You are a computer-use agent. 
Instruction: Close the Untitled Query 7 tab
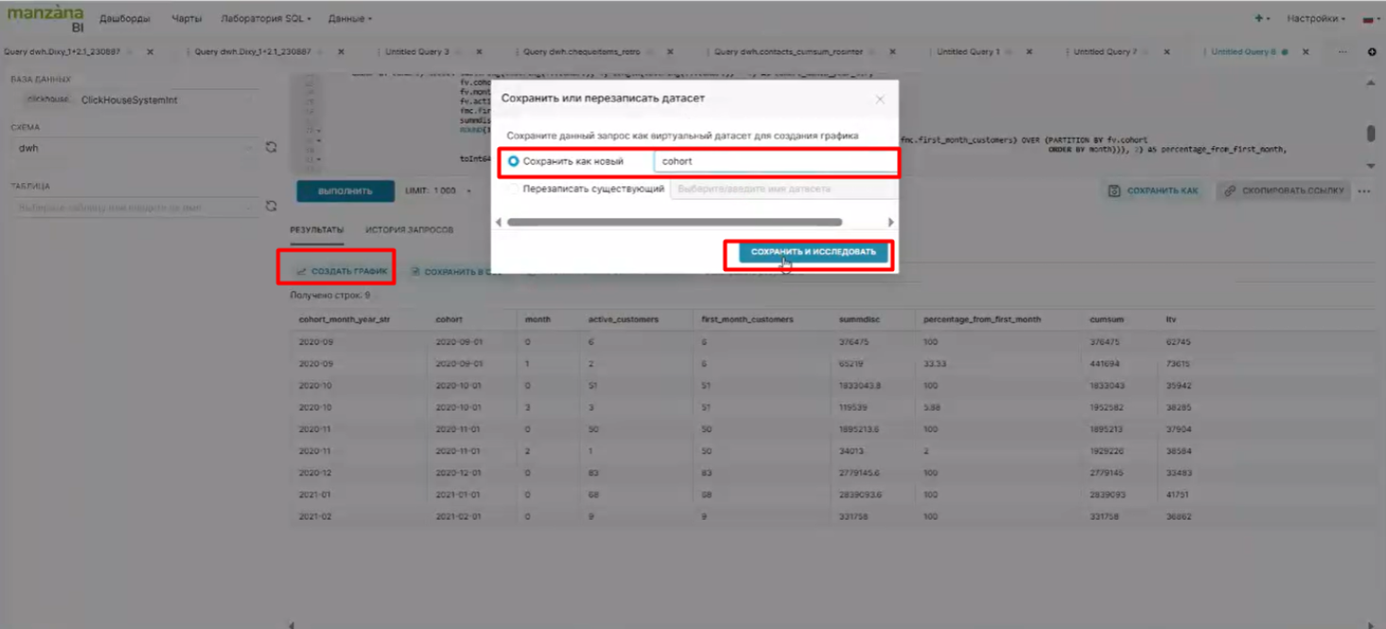coord(1168,52)
